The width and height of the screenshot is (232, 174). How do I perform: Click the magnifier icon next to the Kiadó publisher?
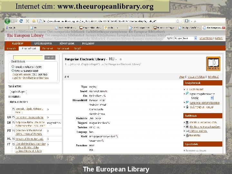tap(117, 136)
